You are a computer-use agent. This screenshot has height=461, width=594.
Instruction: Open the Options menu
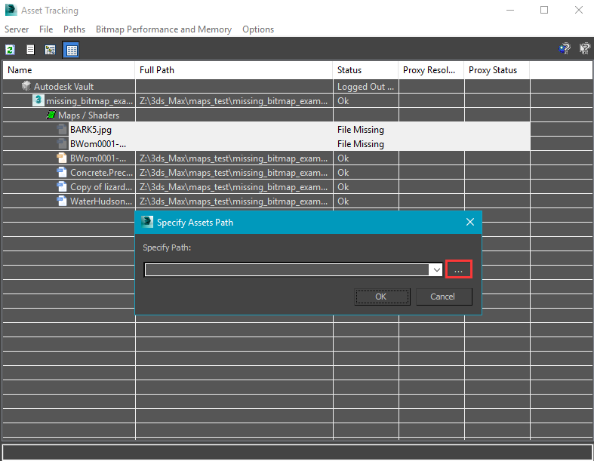click(258, 29)
